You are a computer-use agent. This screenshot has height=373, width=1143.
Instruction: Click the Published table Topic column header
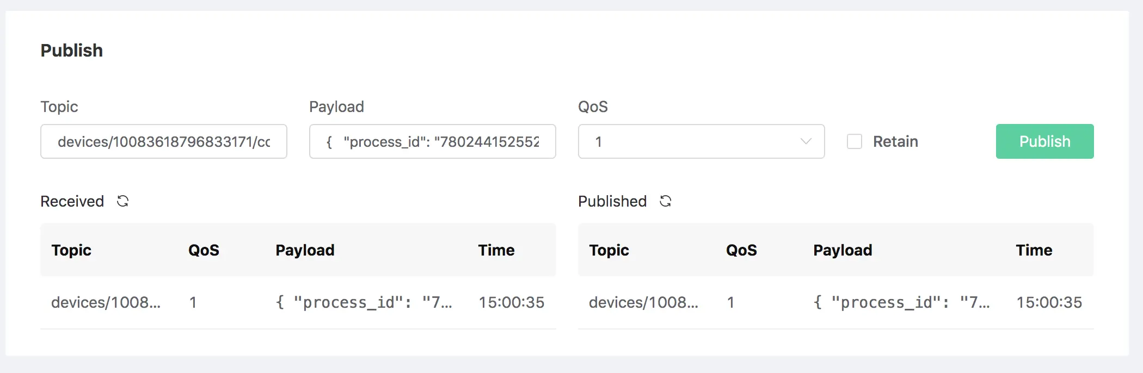click(609, 250)
